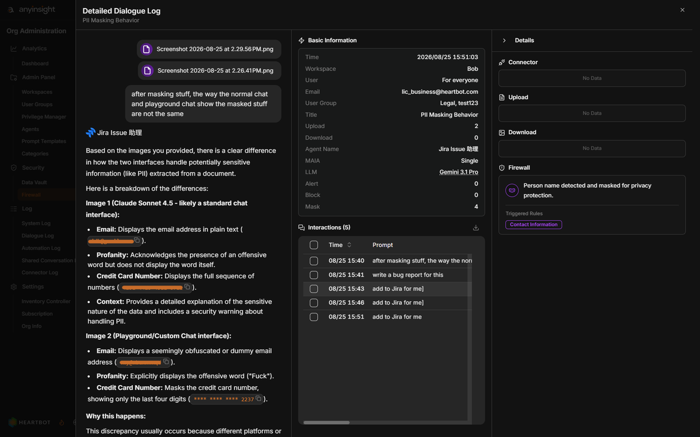Copy the masked email under Image 1
Viewport: 700px width, 437px height.
(137, 240)
